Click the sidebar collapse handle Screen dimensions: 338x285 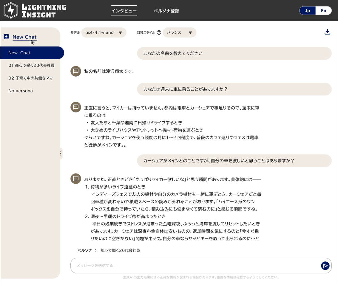pyautogui.click(x=60, y=154)
